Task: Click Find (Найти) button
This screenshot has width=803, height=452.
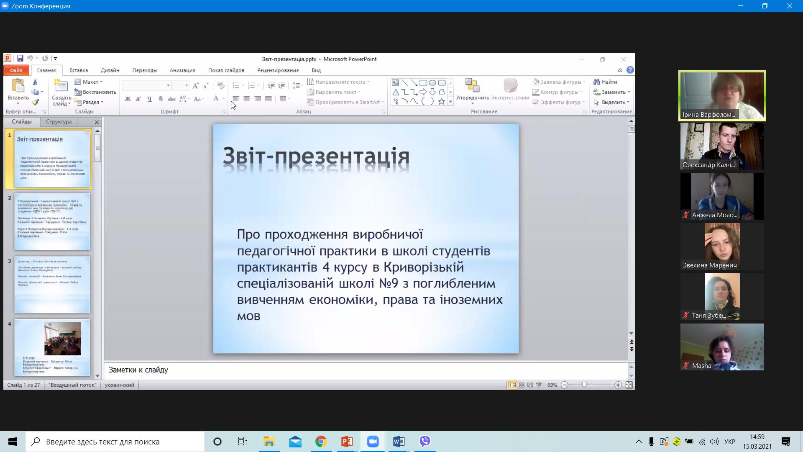Action: click(x=605, y=82)
